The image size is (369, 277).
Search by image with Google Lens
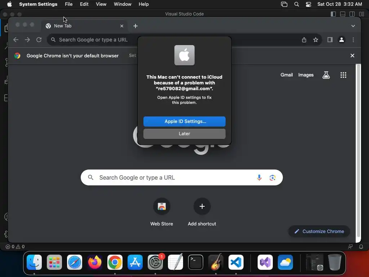pos(272,177)
